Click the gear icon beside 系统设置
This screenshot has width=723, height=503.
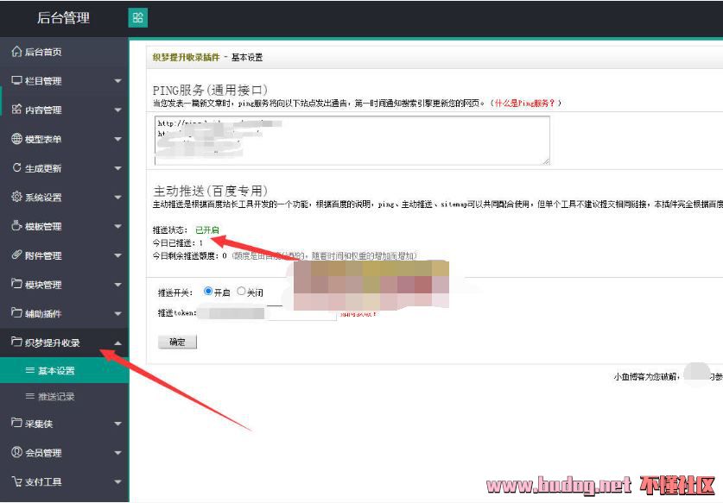click(x=16, y=197)
